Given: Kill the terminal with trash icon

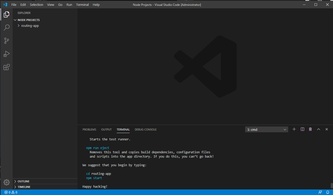Looking at the screenshot, I should [x=310, y=129].
